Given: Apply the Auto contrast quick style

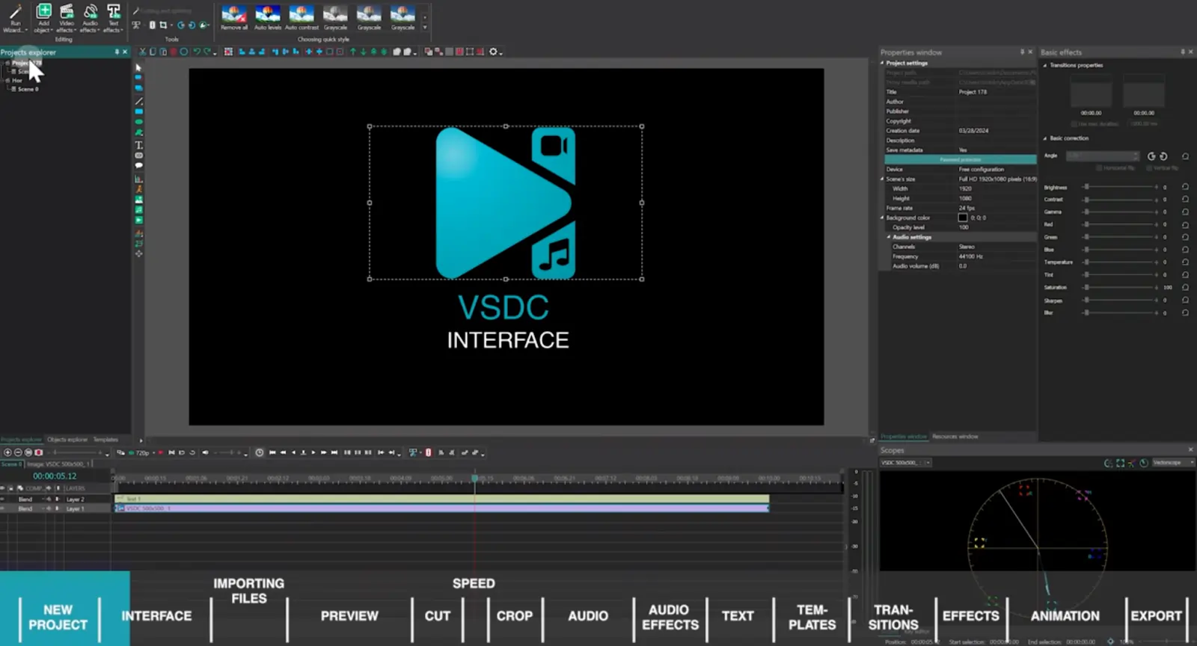Looking at the screenshot, I should tap(301, 17).
